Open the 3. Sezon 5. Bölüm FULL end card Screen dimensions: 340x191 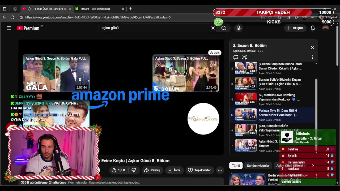186,73
